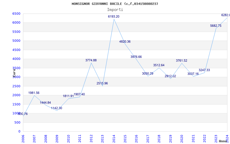Select the 5000 y-axis tick label
230x144 pixels.
pos(16,41)
